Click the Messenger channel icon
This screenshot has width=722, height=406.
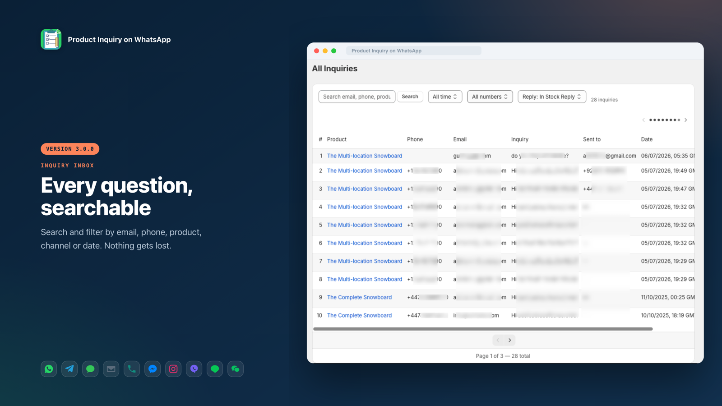pyautogui.click(x=153, y=369)
